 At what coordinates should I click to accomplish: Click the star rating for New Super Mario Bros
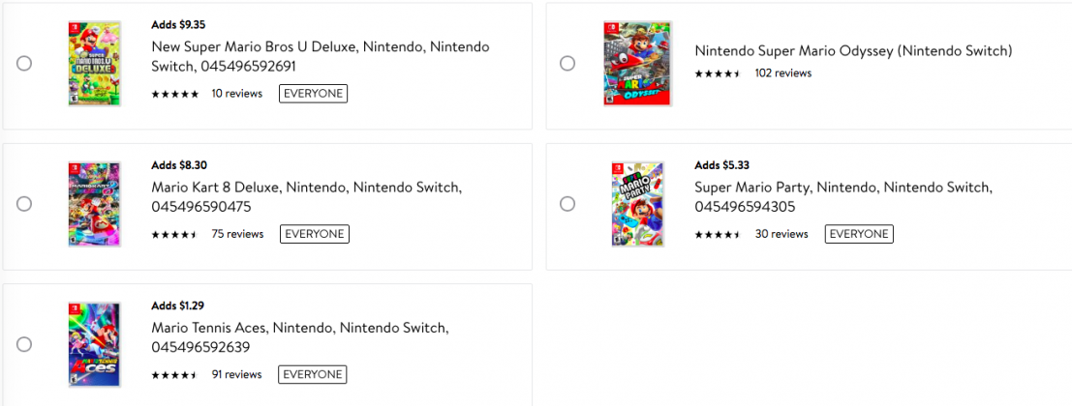point(175,94)
